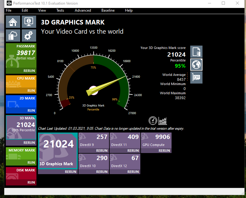Viewport: 246px width, 198px height.
Task: Select the PassMark 39817 score tile
Action: (21, 55)
